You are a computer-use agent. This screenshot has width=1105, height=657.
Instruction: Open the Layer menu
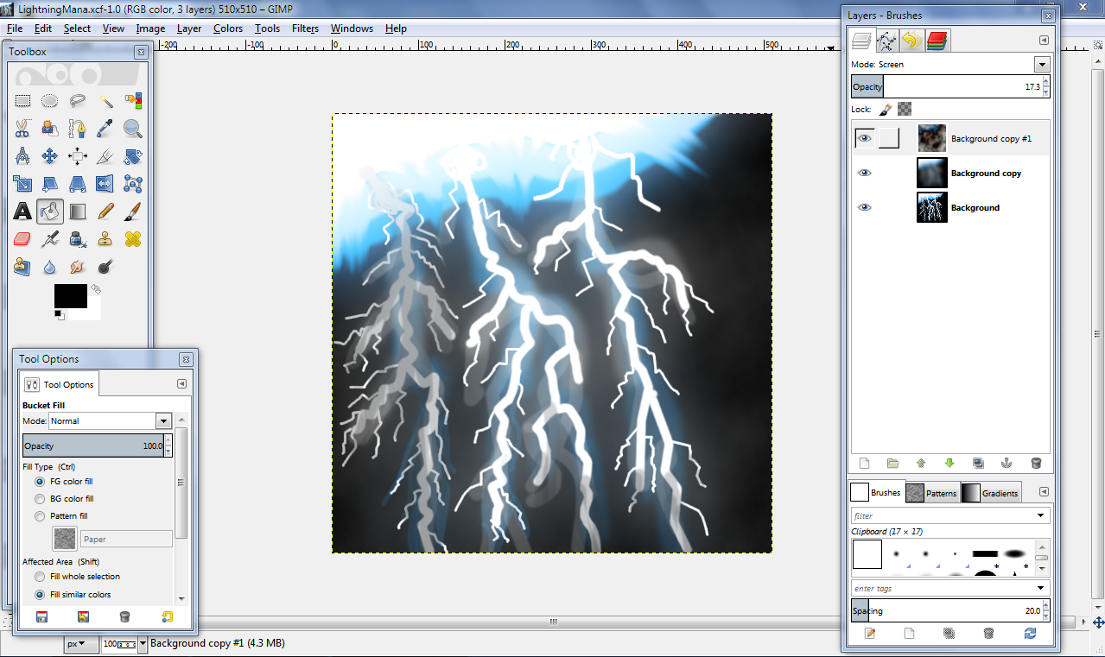click(x=189, y=28)
